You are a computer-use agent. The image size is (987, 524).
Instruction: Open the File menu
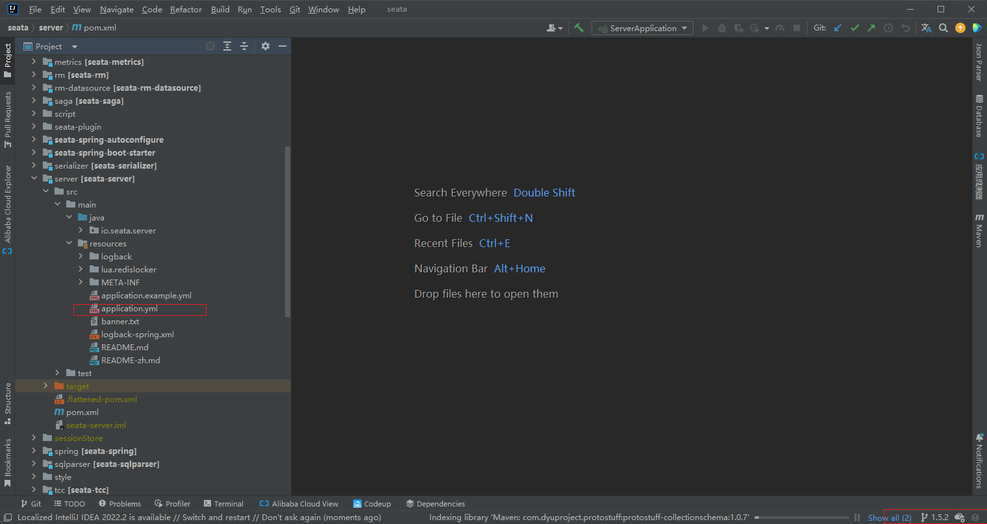35,9
